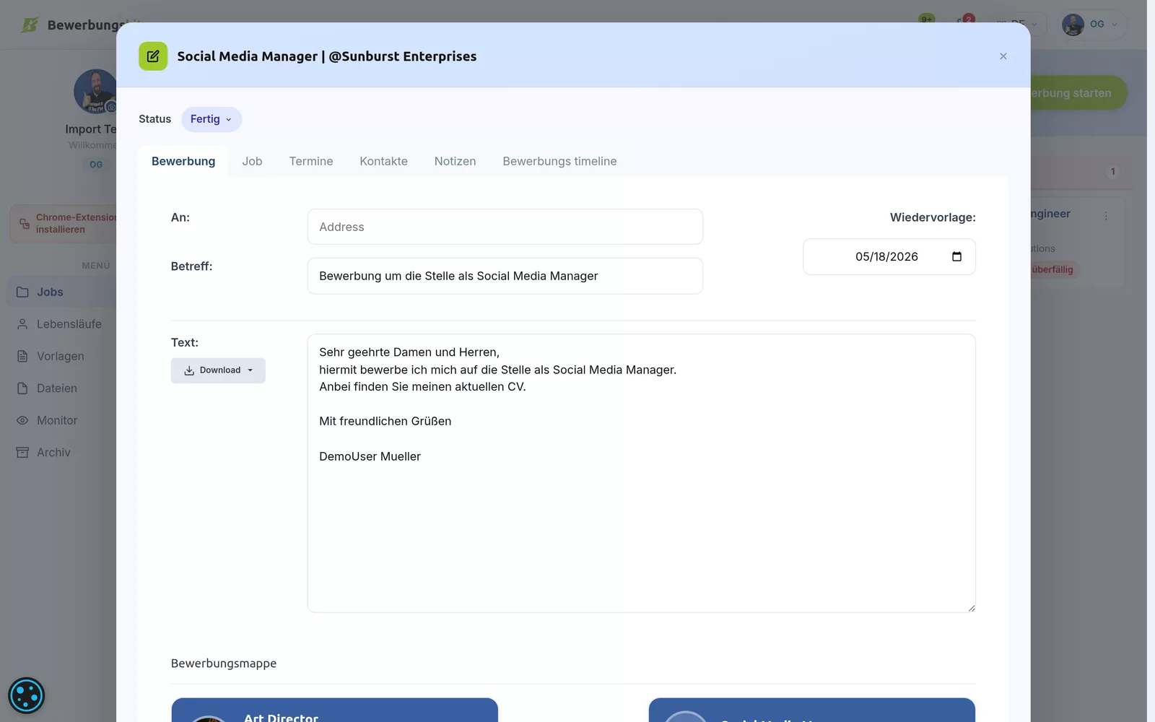Open the three-dot menu on the Engineer card
1155x722 pixels.
1106,216
